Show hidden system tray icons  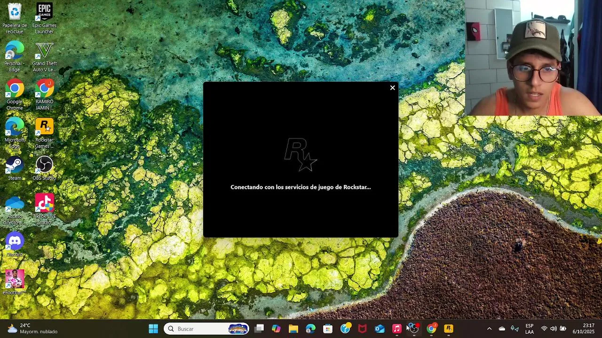489,329
